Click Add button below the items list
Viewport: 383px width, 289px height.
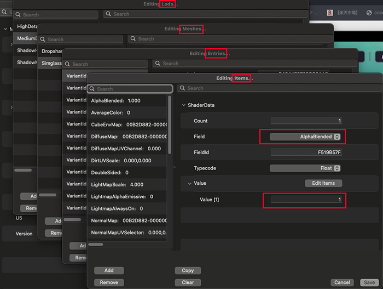click(109, 270)
